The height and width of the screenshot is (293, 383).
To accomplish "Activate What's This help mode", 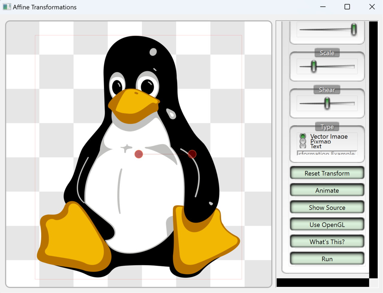I will click(x=327, y=241).
